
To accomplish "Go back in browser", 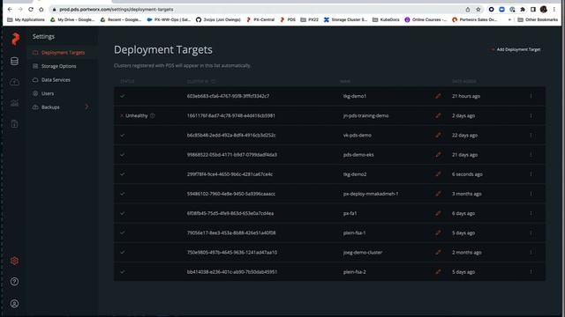I will click(x=10, y=10).
